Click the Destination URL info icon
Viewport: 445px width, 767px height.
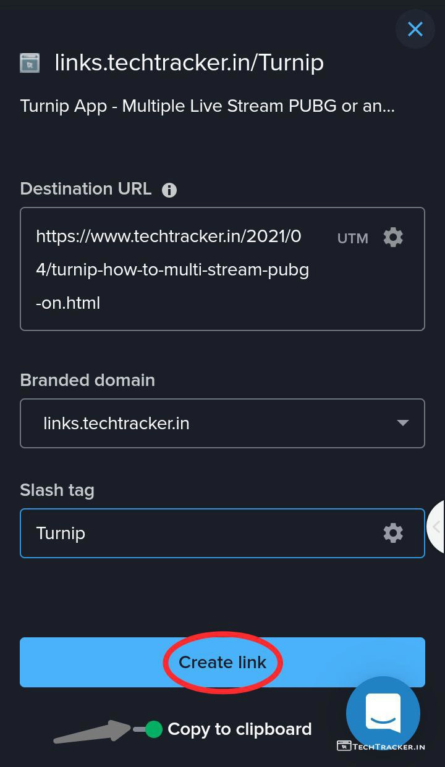click(169, 190)
